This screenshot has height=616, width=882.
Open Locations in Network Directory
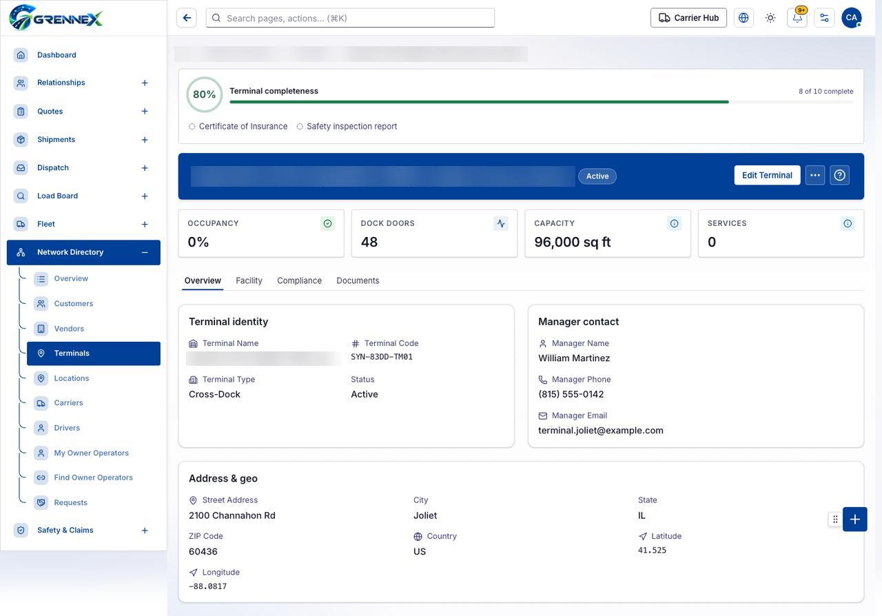pyautogui.click(x=94, y=378)
